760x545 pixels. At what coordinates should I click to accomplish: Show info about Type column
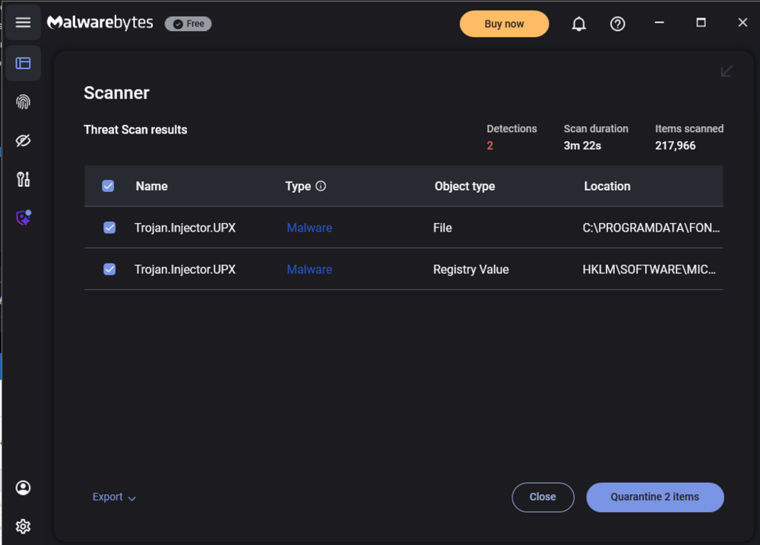point(321,186)
